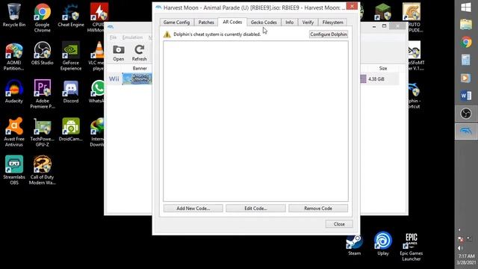
Task: Click the Dolphin taskbar icon
Action: 466,132
